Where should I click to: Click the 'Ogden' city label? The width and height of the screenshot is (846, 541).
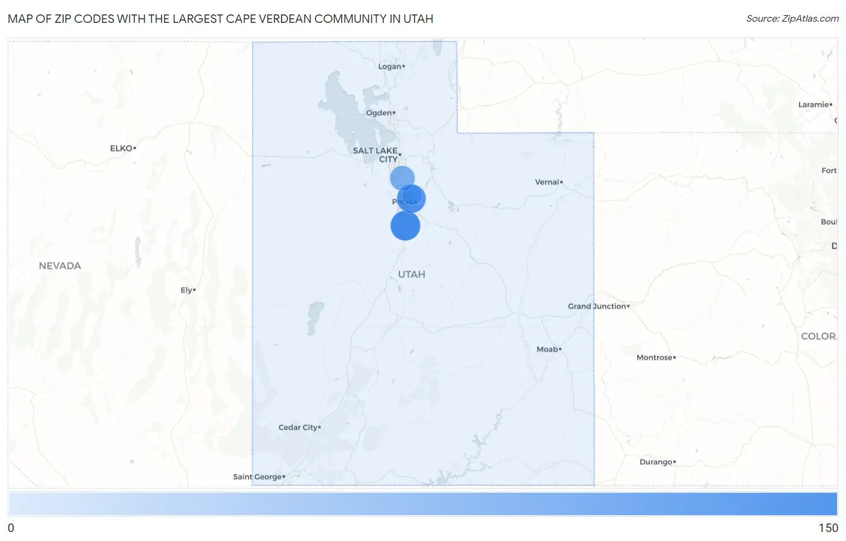pyautogui.click(x=380, y=113)
